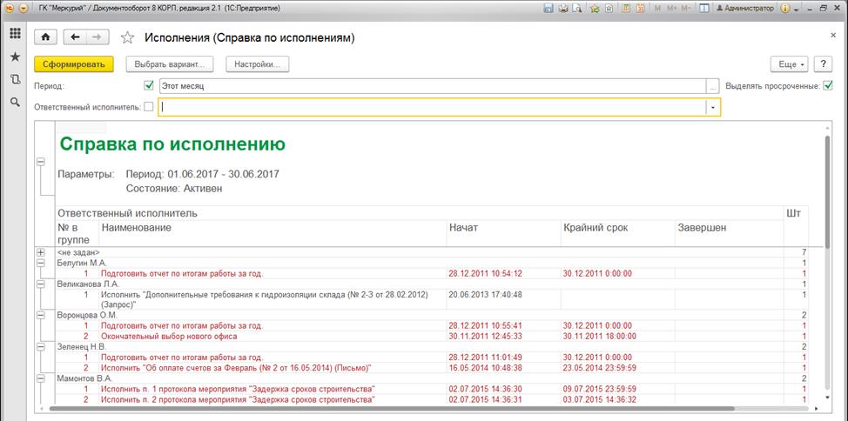This screenshot has width=848, height=421.
Task: Open history icon in left sidebar
Action: pos(15,79)
